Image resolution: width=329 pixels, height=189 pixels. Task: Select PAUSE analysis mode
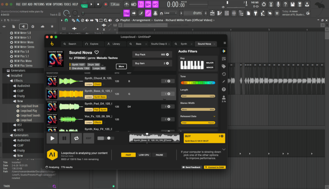tap(159, 155)
